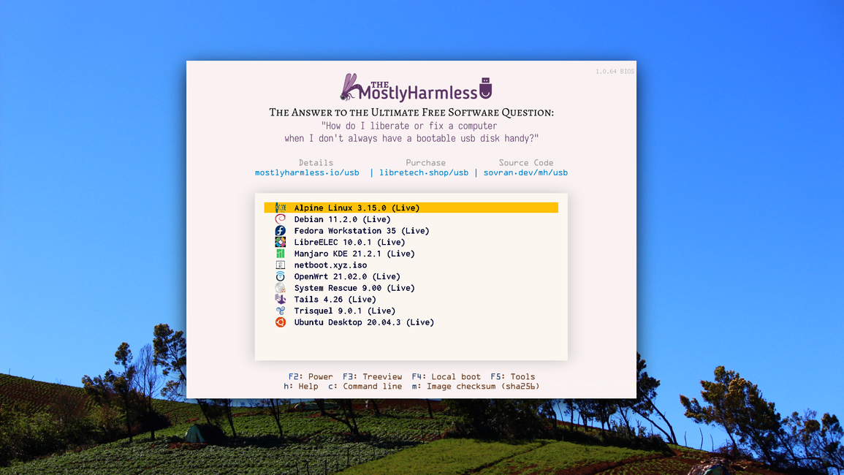Click the Debian swirl icon
The image size is (844, 475).
[x=281, y=219]
